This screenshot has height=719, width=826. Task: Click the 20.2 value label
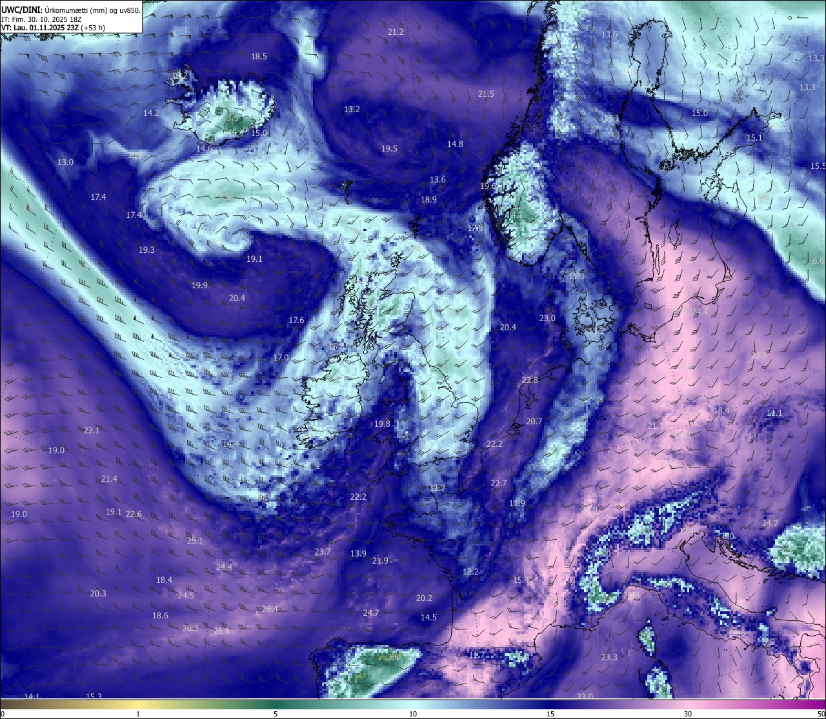(x=424, y=598)
